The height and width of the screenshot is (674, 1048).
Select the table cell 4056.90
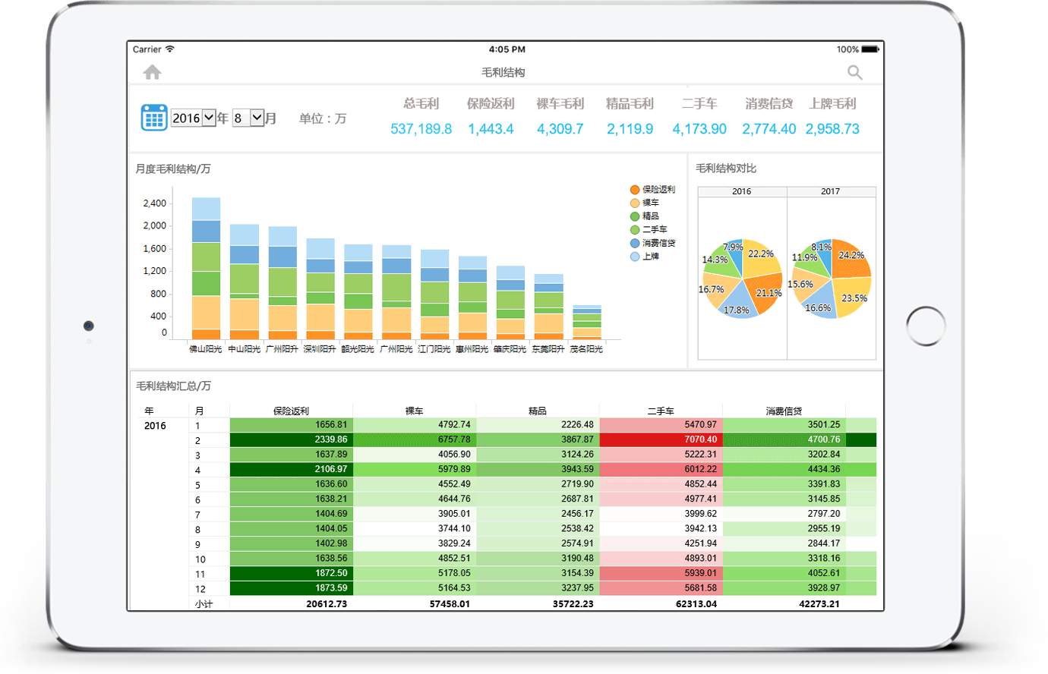[415, 455]
